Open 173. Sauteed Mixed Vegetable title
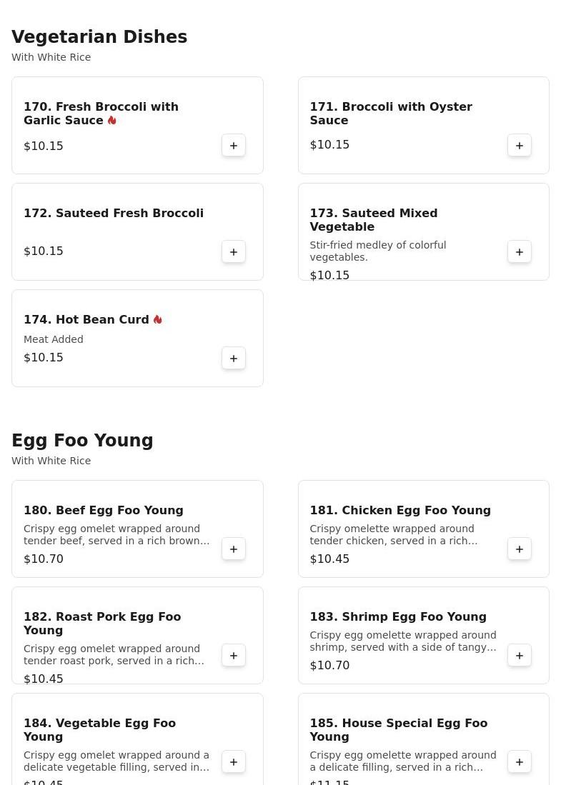This screenshot has height=785, width=561. click(x=373, y=219)
